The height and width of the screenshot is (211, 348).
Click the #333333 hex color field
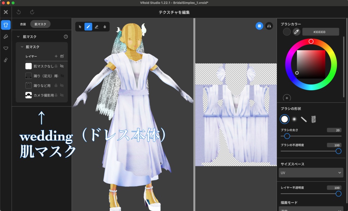[x=320, y=32]
